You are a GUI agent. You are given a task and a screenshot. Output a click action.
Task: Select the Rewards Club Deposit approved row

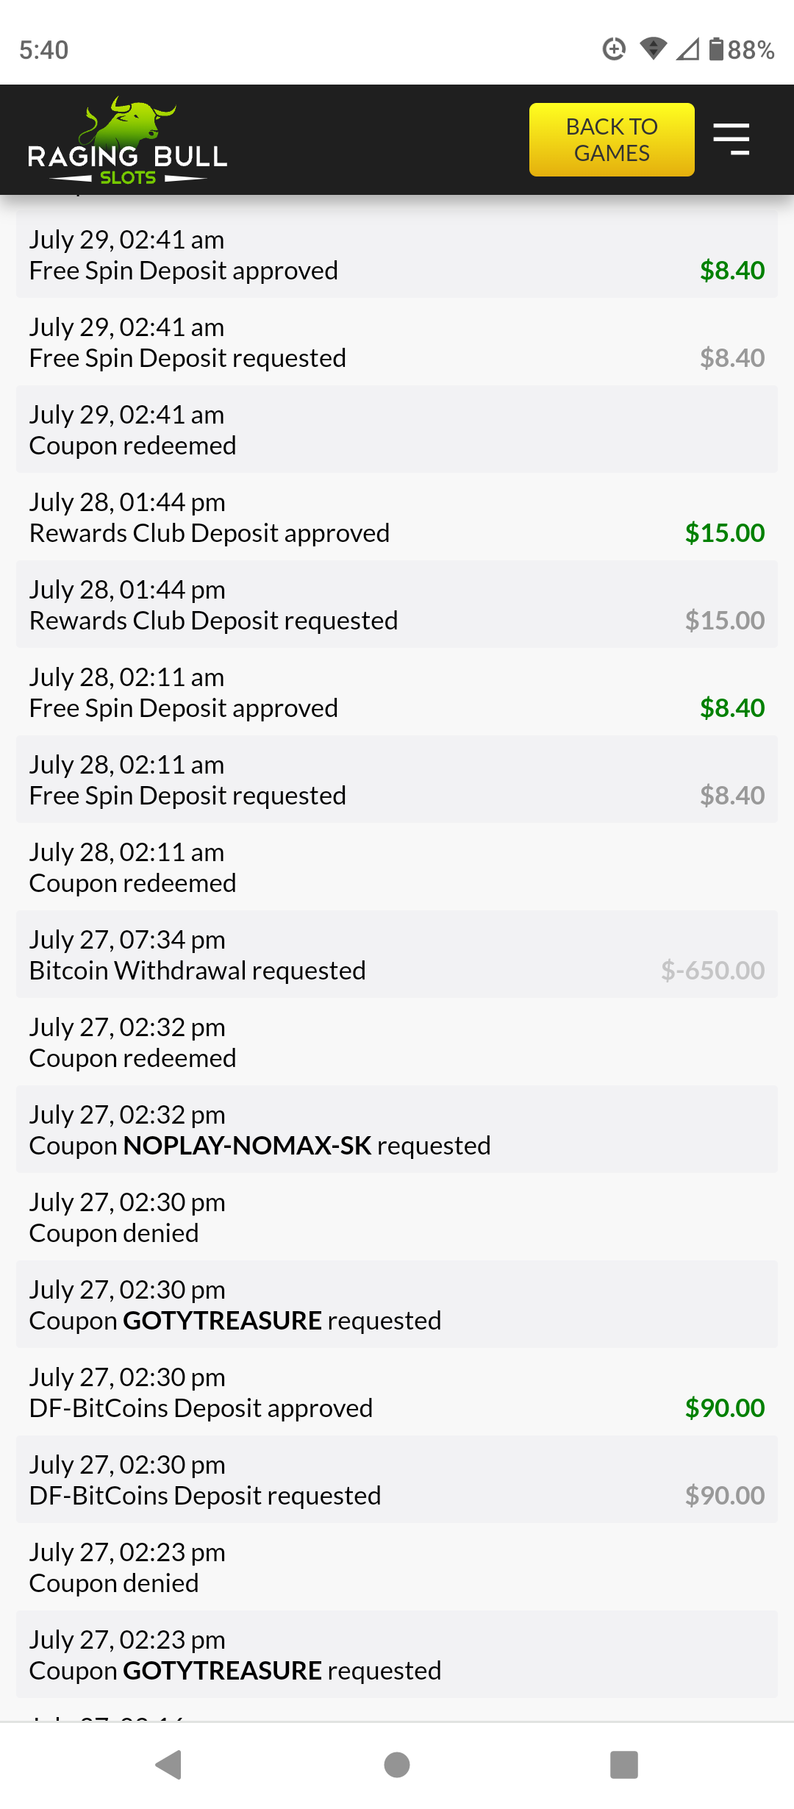click(x=397, y=517)
